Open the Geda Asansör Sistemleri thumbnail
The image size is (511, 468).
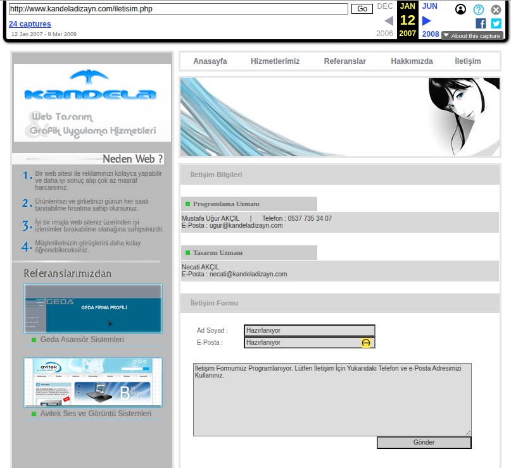click(x=93, y=309)
